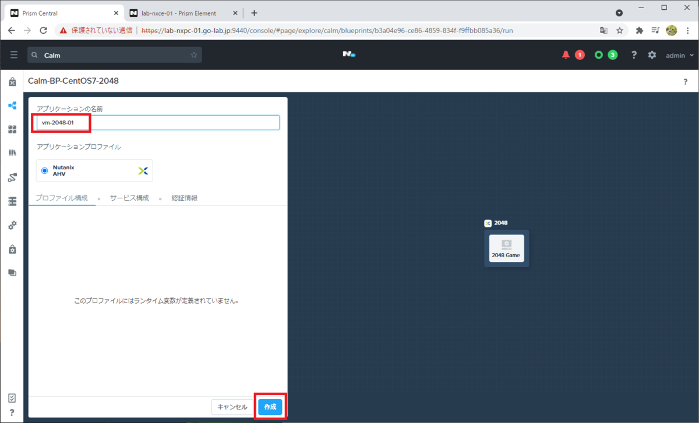Open browser profile avatar
The image size is (699, 423).
click(x=671, y=30)
